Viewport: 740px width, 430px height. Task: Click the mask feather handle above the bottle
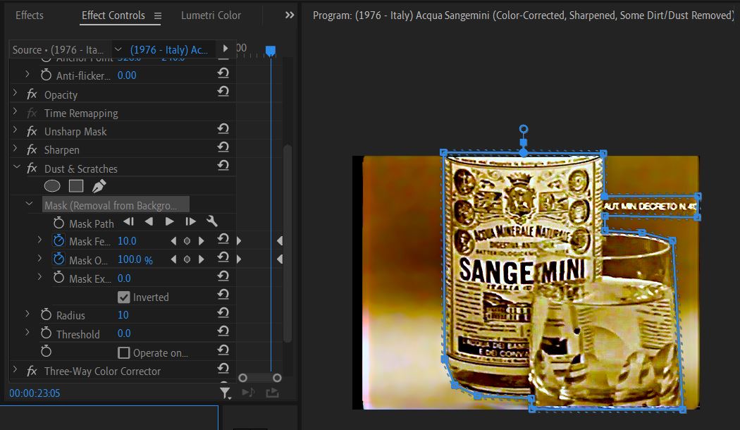524,129
